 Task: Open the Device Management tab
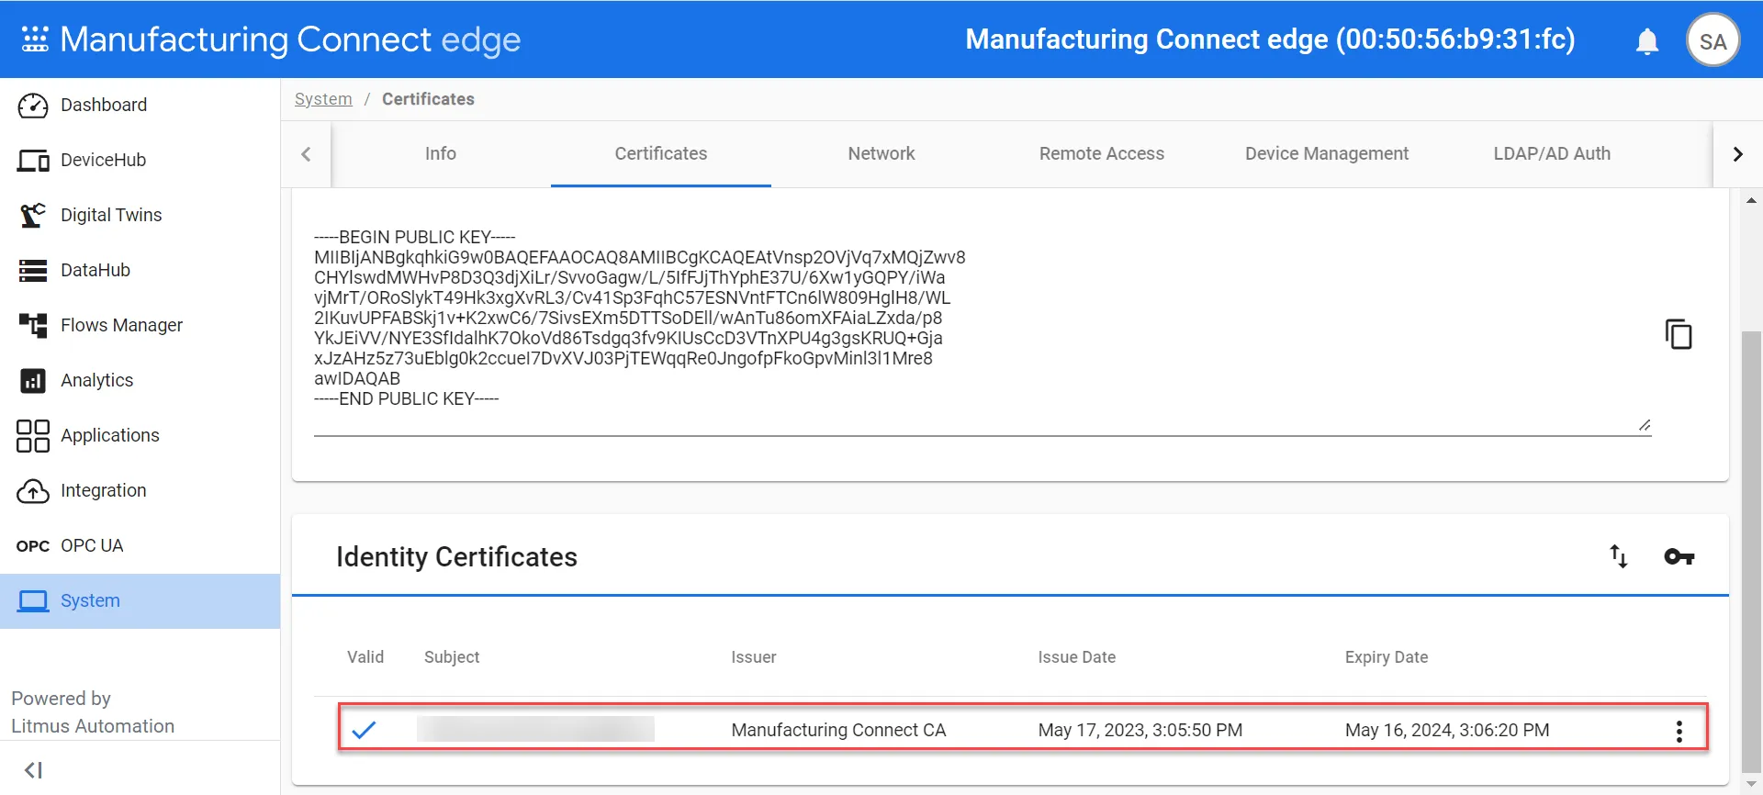(1327, 153)
